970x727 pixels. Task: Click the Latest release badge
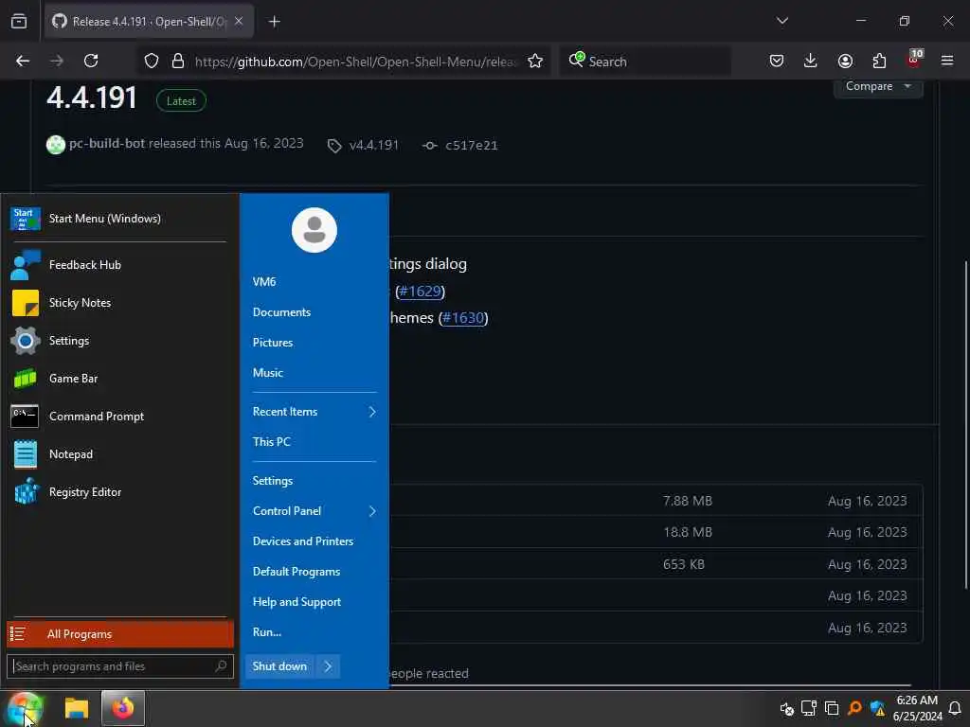click(x=181, y=100)
